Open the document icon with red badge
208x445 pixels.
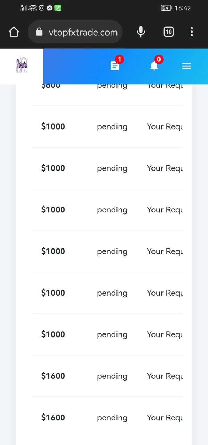(115, 66)
